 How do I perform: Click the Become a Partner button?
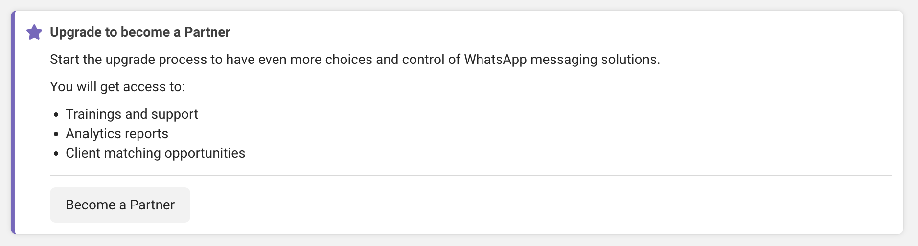[x=120, y=205]
